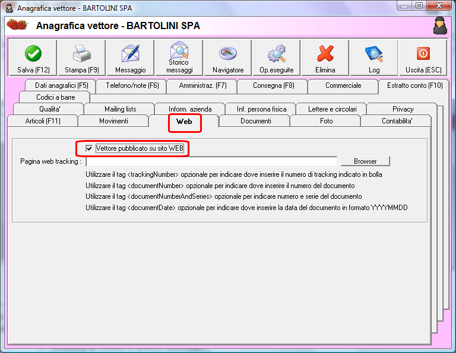The width and height of the screenshot is (456, 353).
Task: Exit using the Uscita (ESC) button
Action: tap(423, 58)
